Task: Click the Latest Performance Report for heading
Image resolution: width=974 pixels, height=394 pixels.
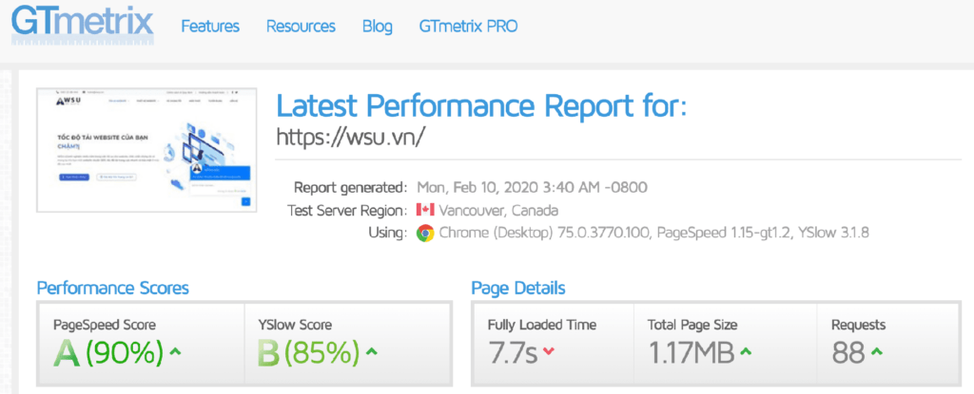Action: click(482, 106)
